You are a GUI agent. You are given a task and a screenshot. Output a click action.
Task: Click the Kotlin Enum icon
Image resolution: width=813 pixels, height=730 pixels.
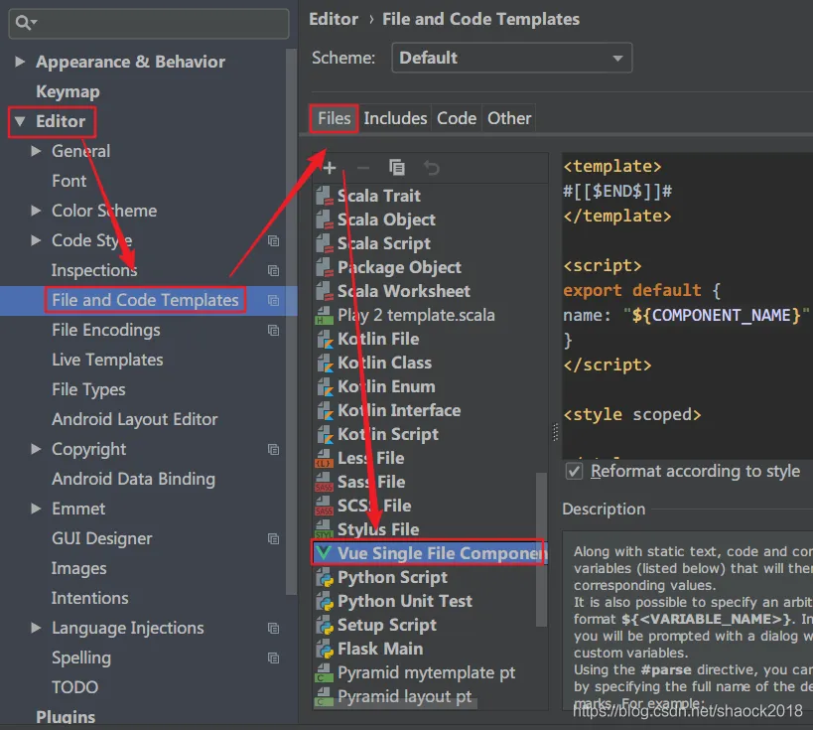tap(325, 387)
